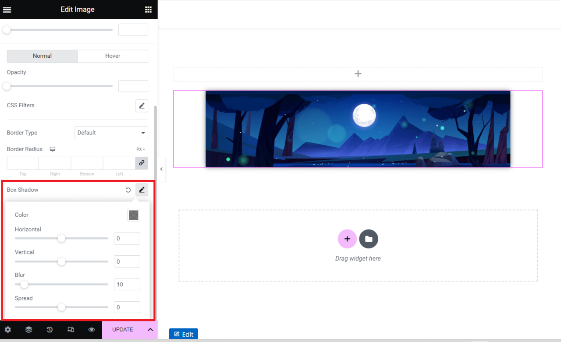Screen dimensions: 561x342
Task: Reset Box Shadow using the revert icon
Action: point(128,190)
